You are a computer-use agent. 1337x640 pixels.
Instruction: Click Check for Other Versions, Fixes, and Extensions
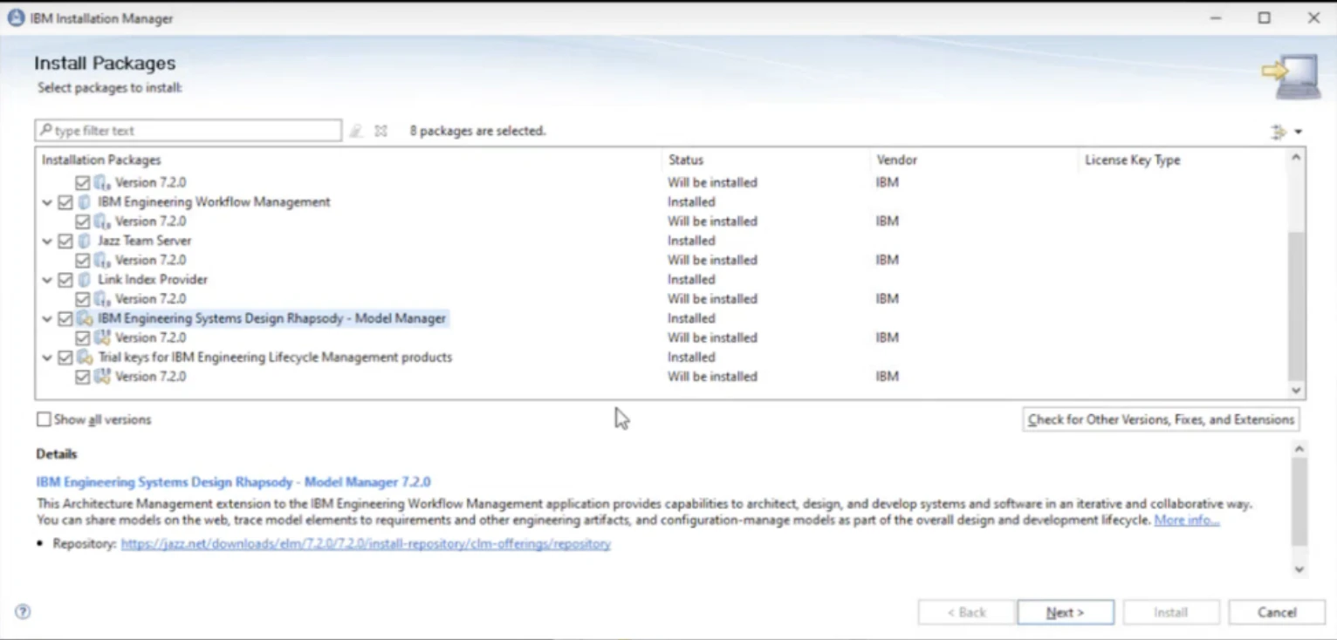point(1161,419)
